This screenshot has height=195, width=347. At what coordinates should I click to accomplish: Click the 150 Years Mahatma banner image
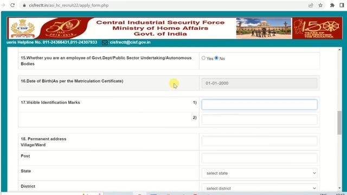pos(317,28)
